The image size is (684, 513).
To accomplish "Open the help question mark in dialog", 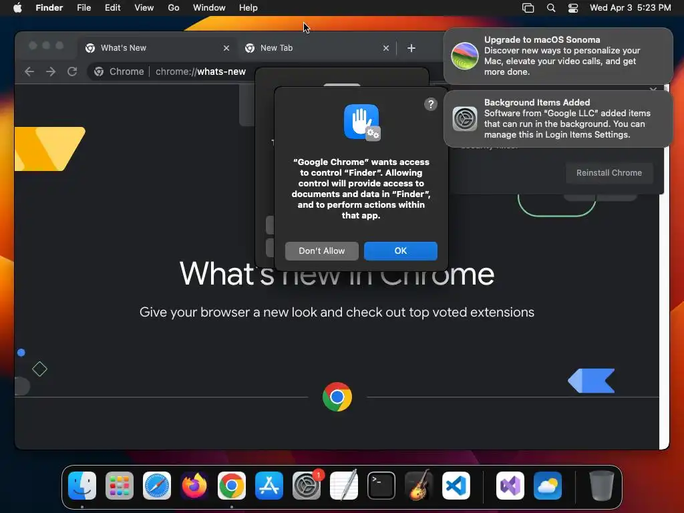I will pos(431,104).
